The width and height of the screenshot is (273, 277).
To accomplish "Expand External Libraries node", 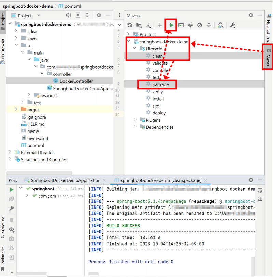I will [10, 152].
